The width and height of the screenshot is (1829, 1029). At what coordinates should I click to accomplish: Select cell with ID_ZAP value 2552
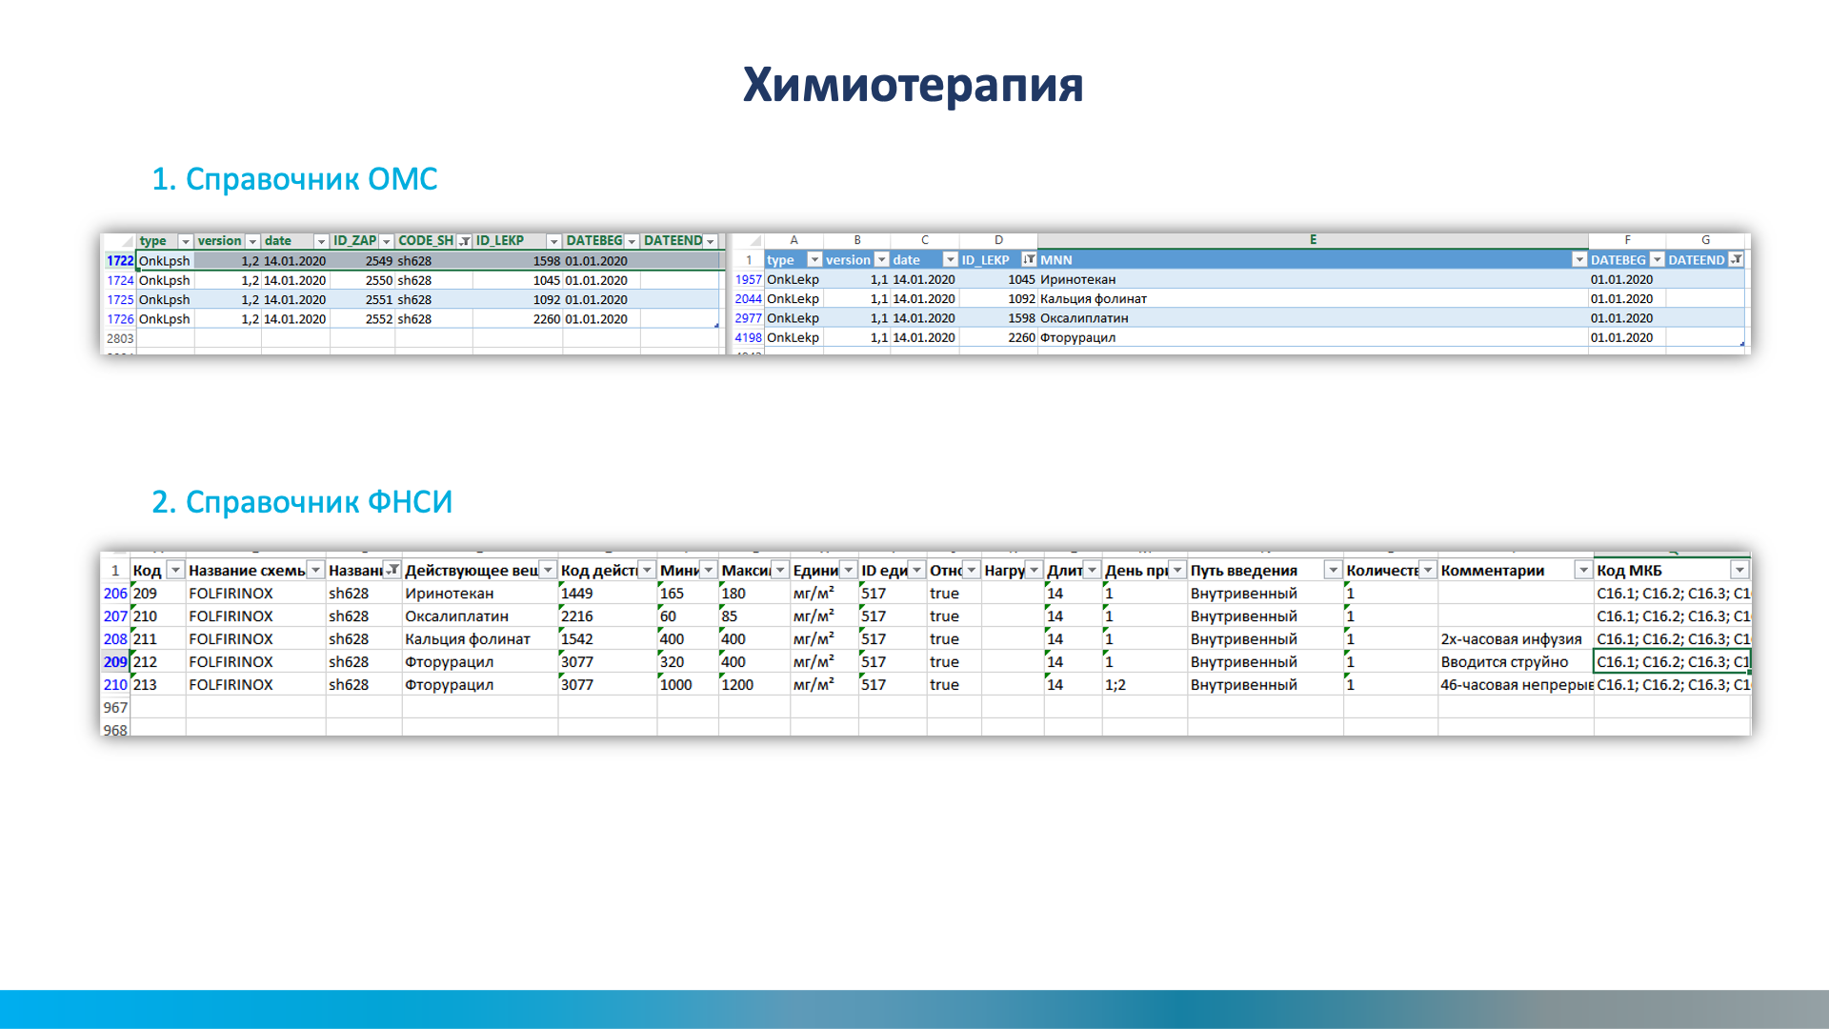pos(362,319)
